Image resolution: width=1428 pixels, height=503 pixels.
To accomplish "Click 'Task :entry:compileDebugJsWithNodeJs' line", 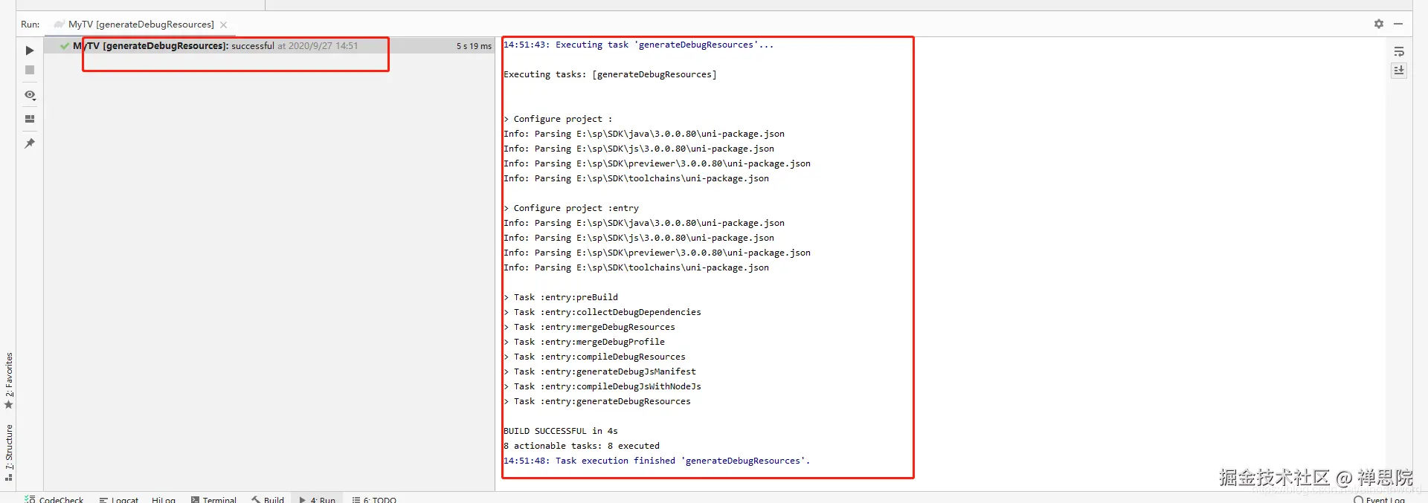I will point(602,386).
